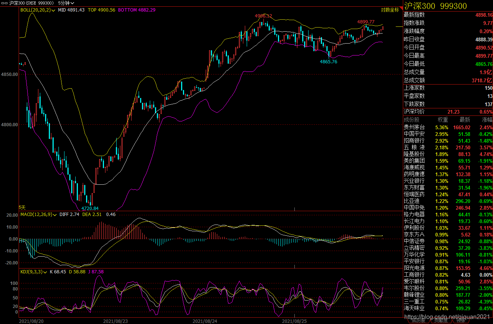Expand the KDJ(9,3,3) indicator dropdown
This screenshot has height=324, width=493.
34,271
